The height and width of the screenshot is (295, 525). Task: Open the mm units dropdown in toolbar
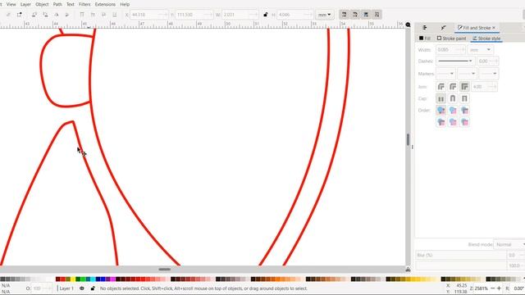pyautogui.click(x=325, y=15)
